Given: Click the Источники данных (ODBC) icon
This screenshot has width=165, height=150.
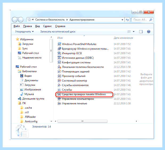Looking at the screenshot, I should click(x=59, y=58).
